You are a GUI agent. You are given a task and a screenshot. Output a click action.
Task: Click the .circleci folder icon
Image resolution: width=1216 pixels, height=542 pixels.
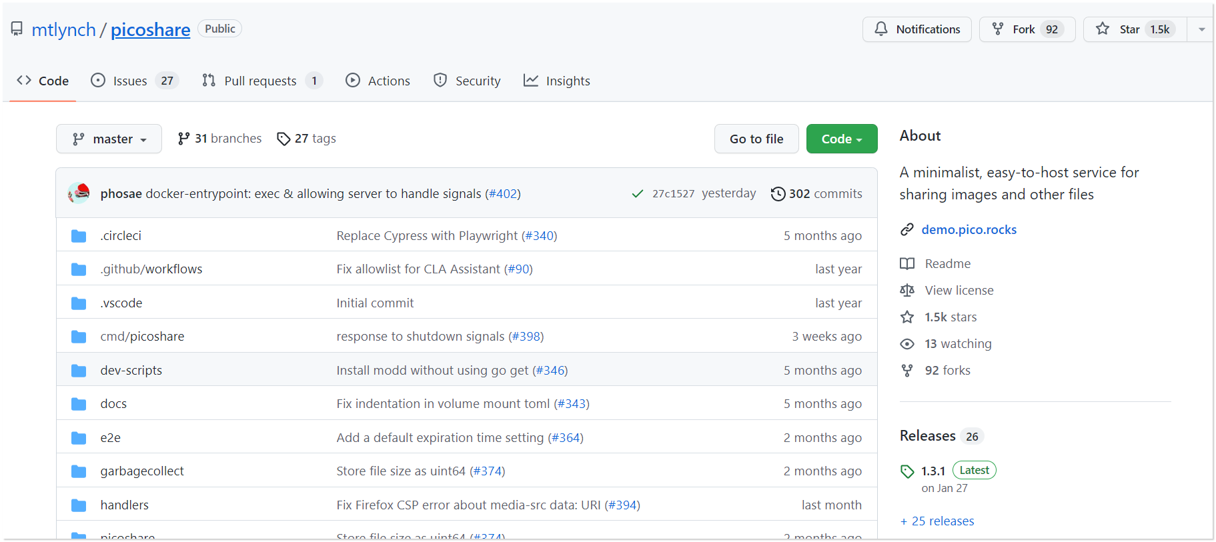tap(79, 236)
